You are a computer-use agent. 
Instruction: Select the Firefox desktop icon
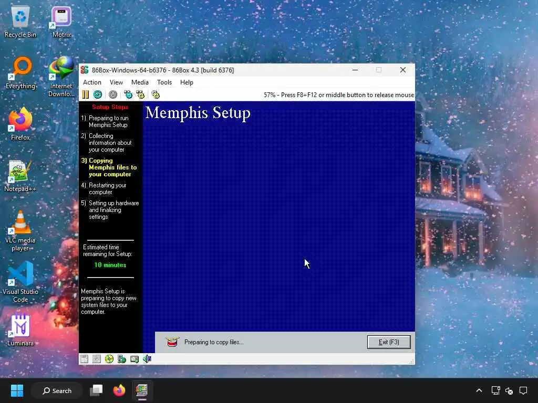click(20, 124)
